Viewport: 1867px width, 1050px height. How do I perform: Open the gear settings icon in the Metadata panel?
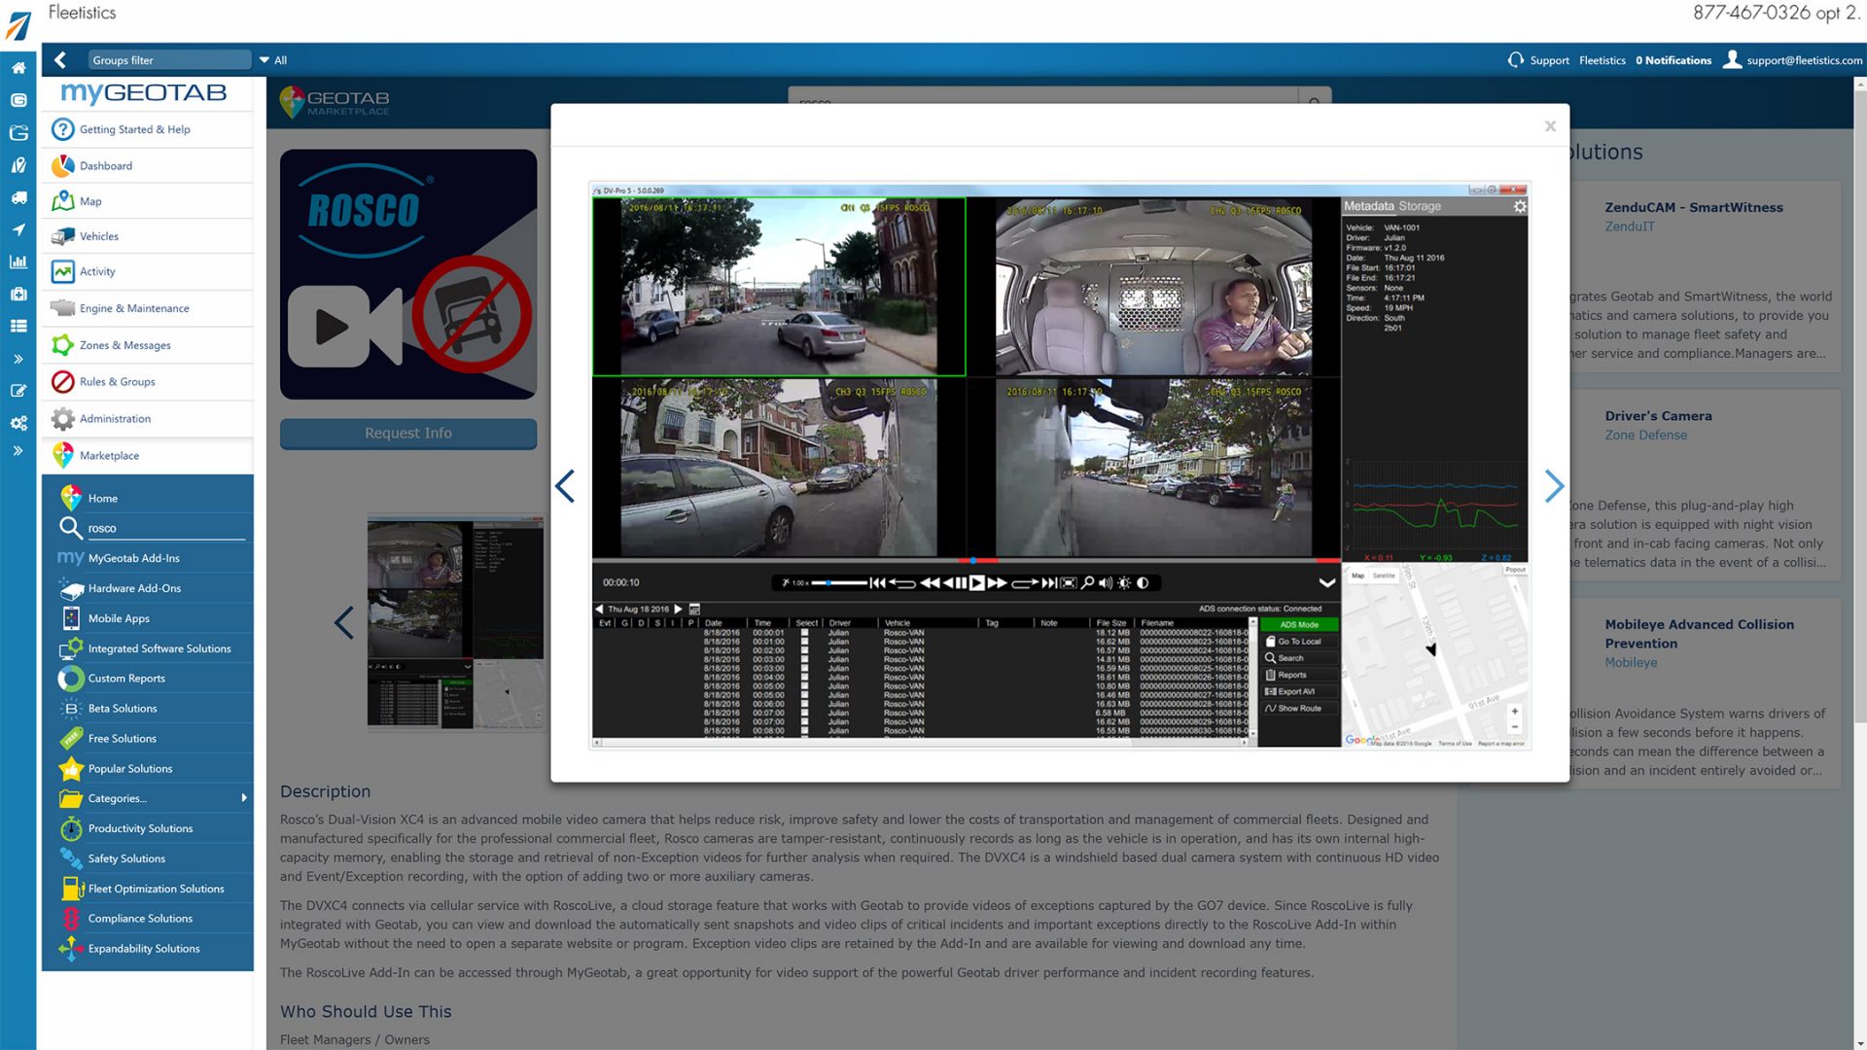pos(1521,206)
